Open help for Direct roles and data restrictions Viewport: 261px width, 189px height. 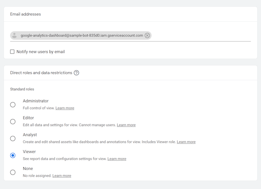click(x=77, y=73)
